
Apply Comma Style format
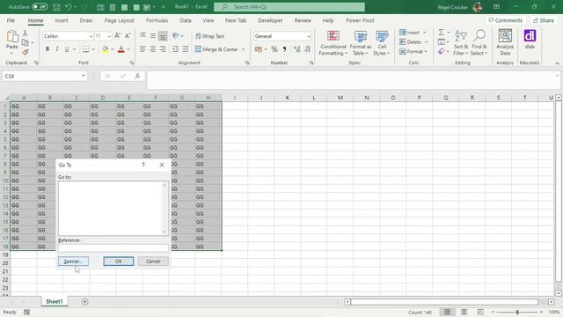[x=284, y=49]
